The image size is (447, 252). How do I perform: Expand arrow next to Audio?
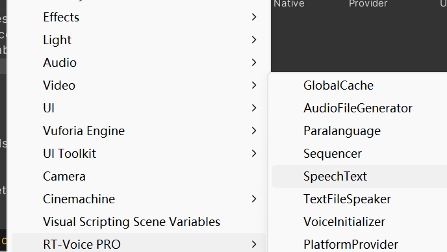click(x=254, y=62)
